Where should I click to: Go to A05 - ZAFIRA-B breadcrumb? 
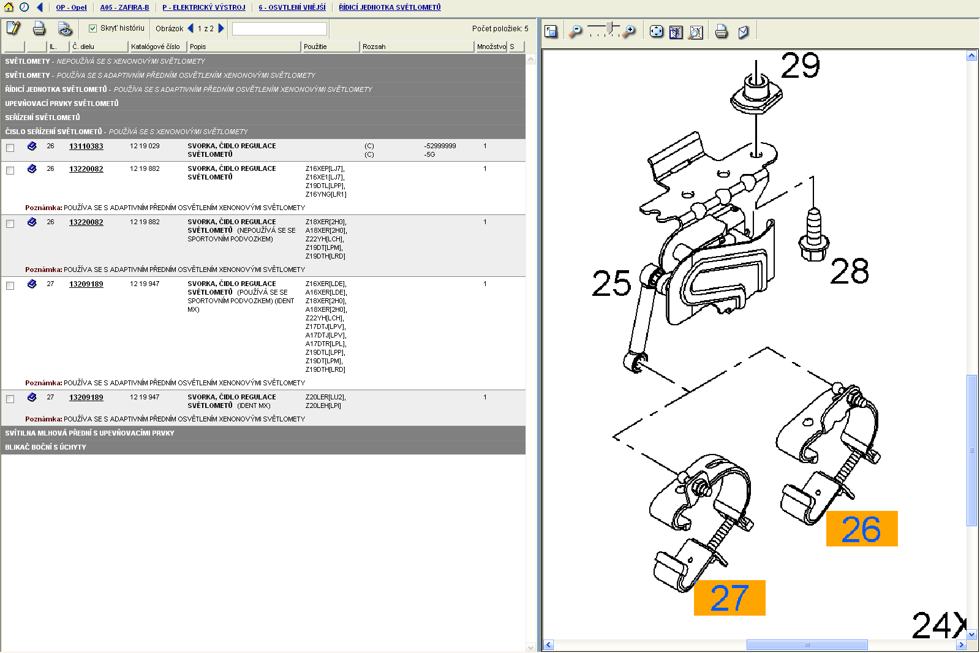click(x=124, y=7)
